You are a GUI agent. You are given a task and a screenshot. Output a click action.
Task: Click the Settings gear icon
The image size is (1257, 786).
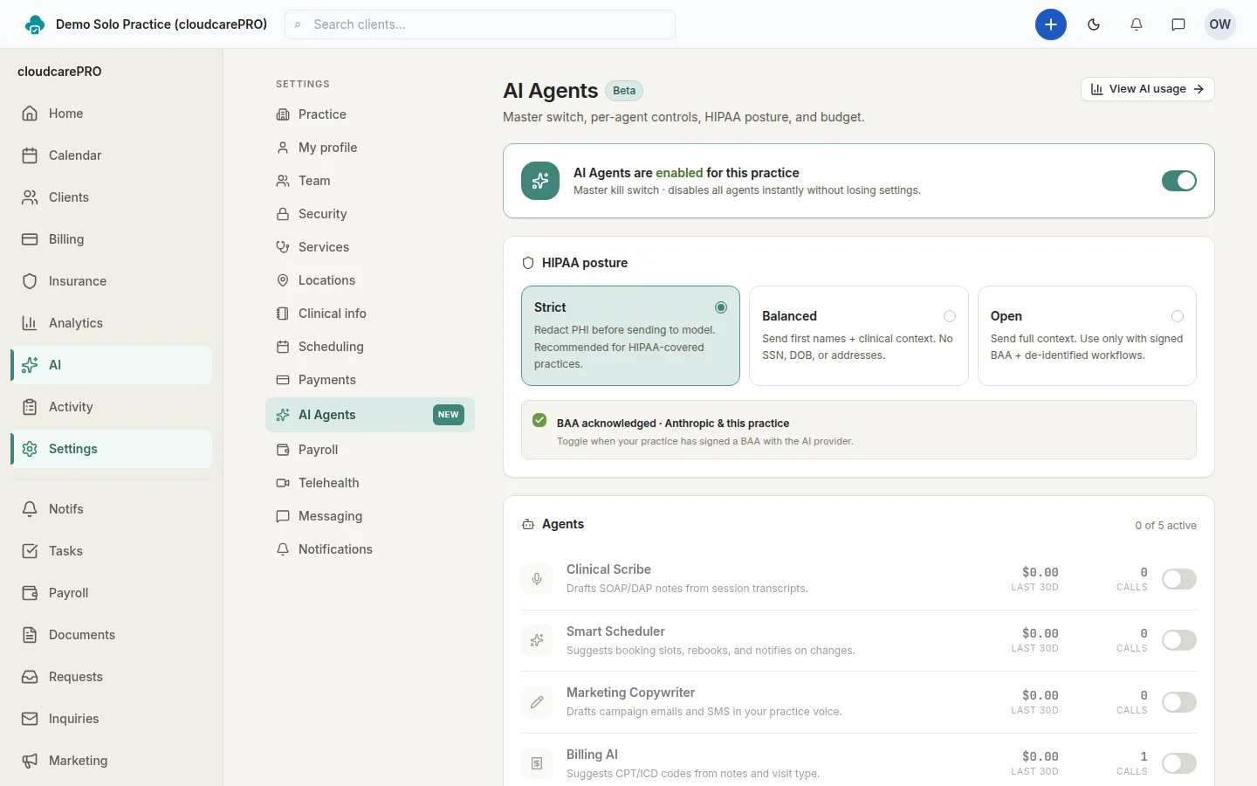click(x=30, y=449)
